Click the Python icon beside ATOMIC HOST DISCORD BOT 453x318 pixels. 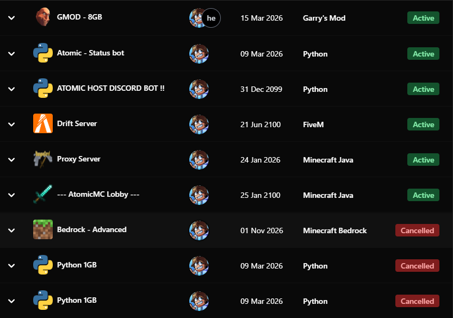pyautogui.click(x=43, y=88)
